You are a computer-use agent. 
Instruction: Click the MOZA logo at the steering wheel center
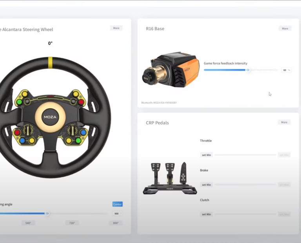(x=50, y=117)
